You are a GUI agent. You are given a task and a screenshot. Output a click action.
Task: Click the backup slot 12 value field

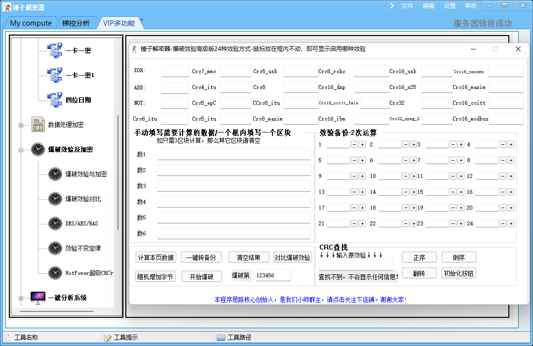(x=486, y=176)
